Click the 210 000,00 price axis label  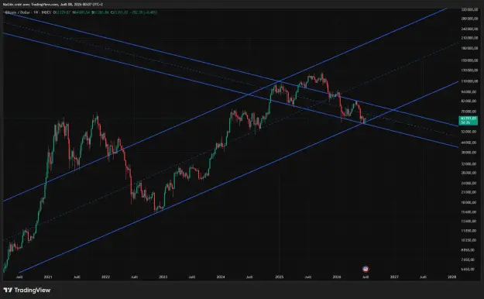[x=469, y=38]
